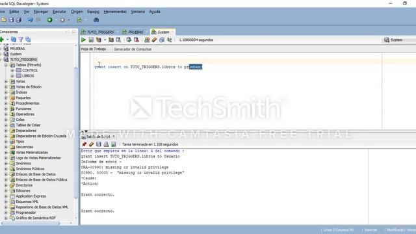Collapse the Tablas (Filtrado) node
416x234 pixels.
(6, 65)
